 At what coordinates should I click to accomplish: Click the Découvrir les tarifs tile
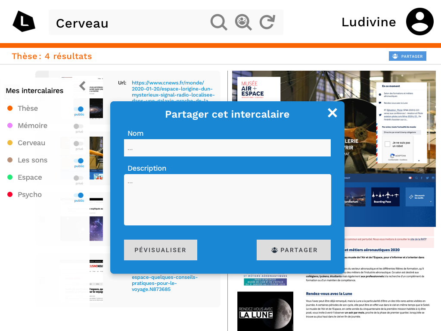click(x=419, y=197)
